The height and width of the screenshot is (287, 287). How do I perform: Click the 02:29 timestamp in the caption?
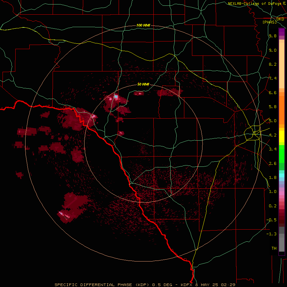[x=228, y=285]
